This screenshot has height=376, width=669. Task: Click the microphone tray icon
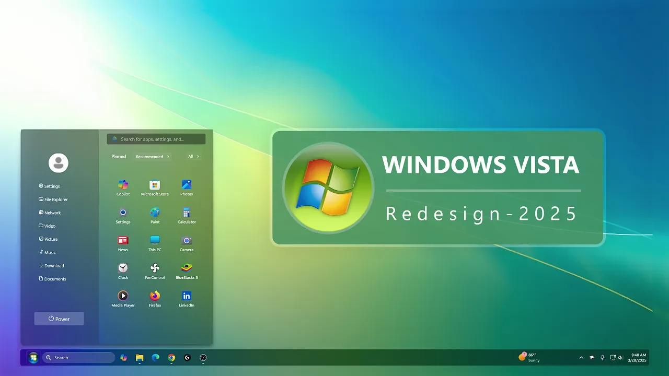(x=603, y=358)
